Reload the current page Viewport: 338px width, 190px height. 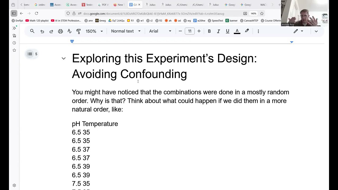coord(36,13)
